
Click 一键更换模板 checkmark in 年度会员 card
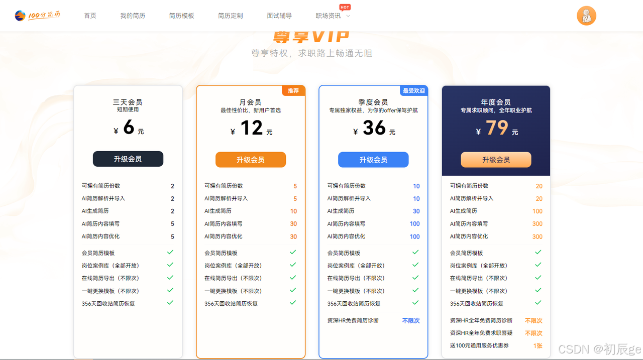click(538, 290)
